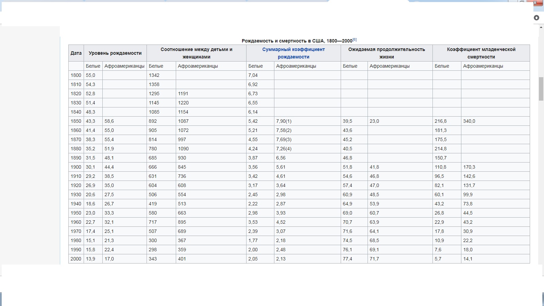
Task: Click value 340,0 in the 1850 row
Action: point(469,121)
